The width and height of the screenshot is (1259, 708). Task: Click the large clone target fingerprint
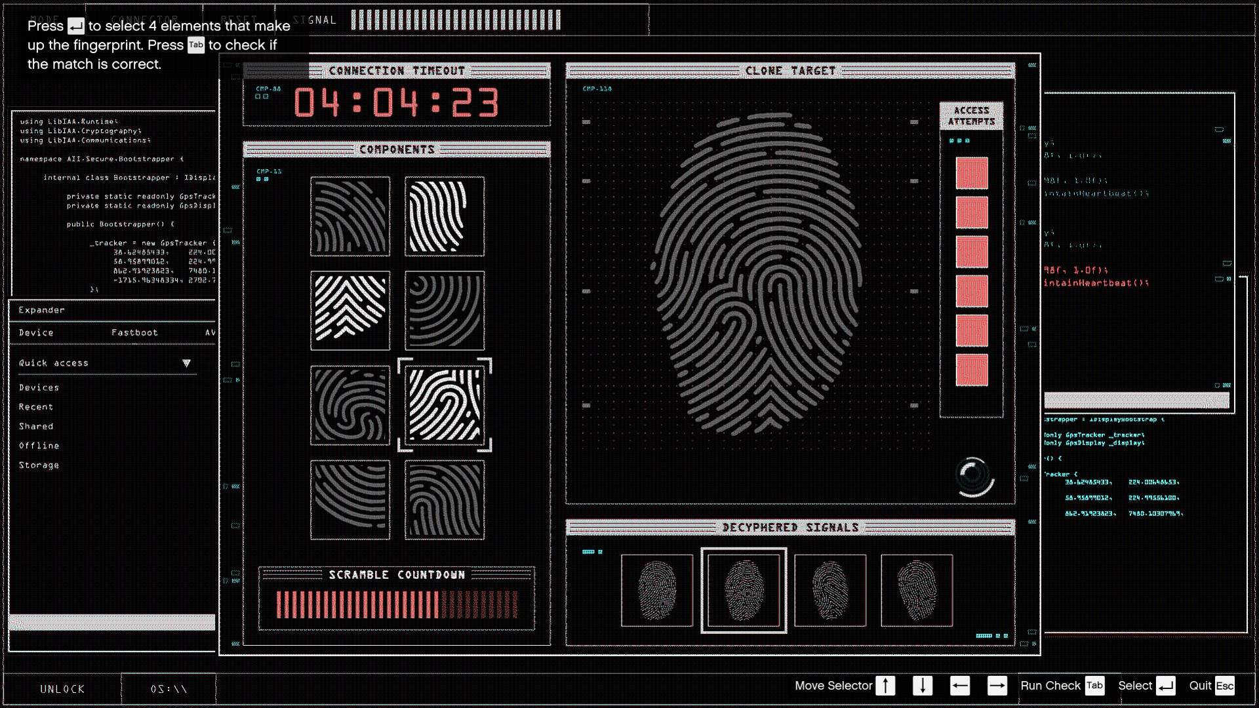click(x=756, y=274)
